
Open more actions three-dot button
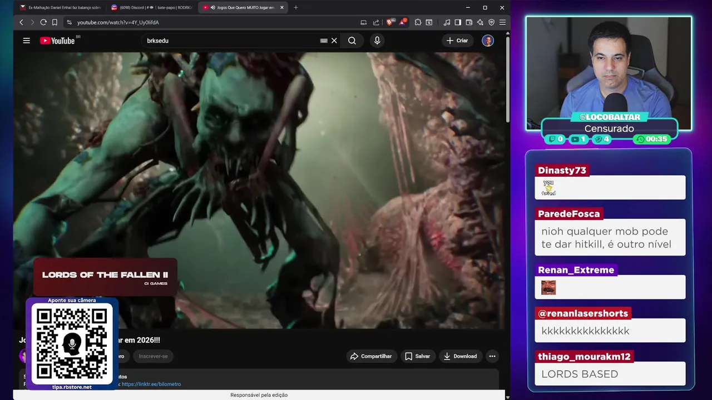pyautogui.click(x=492, y=356)
